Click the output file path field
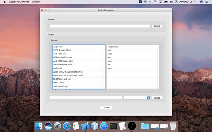The width and height of the screenshot is (212, 132). pyautogui.click(x=86, y=98)
